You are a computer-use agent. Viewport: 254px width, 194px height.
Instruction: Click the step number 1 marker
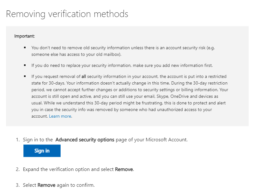[x=18, y=139]
